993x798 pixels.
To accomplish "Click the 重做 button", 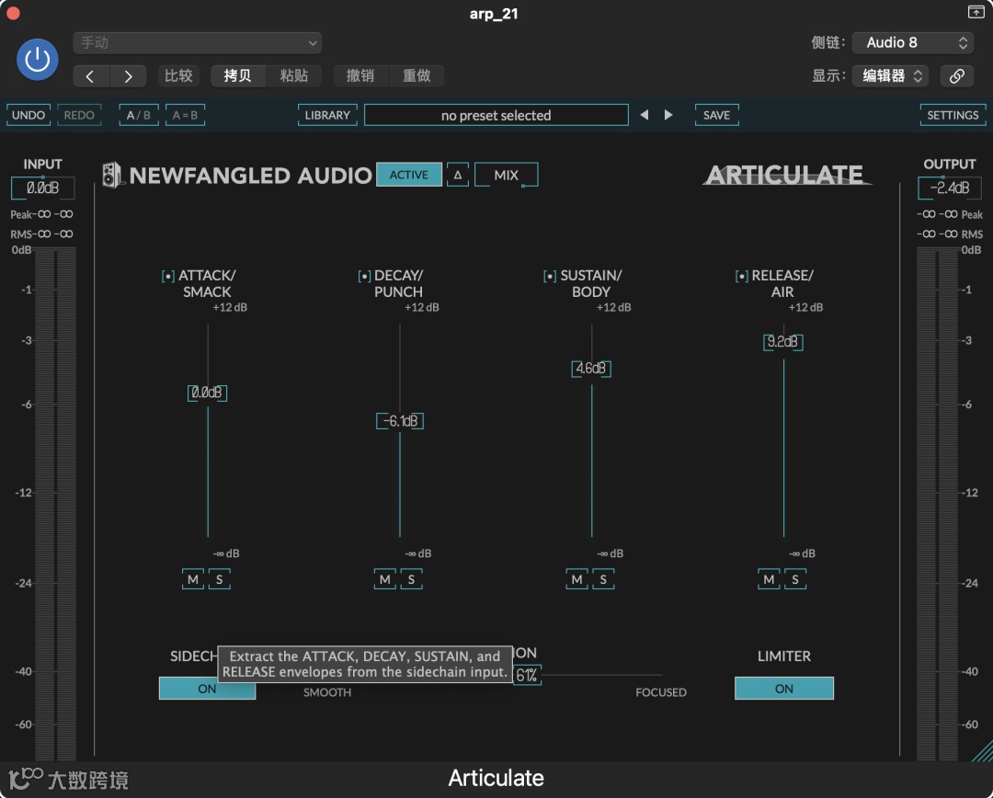I will point(417,76).
